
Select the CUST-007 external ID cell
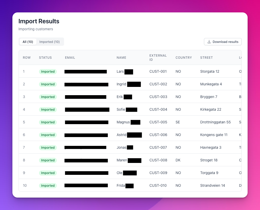point(158,147)
